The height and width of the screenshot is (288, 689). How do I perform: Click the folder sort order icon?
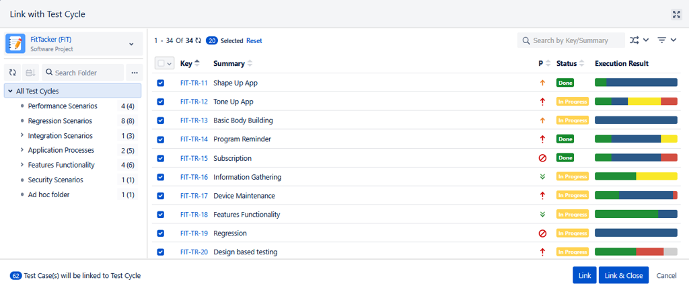(x=30, y=73)
